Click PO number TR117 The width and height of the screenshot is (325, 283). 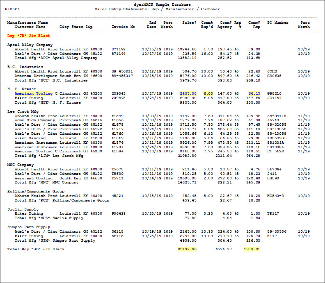tap(273, 213)
